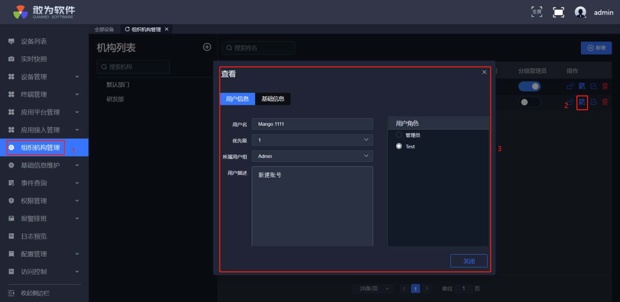Click edit icon in row with enabled switch
Image resolution: width=620 pixels, height=302 pixels.
click(x=594, y=86)
